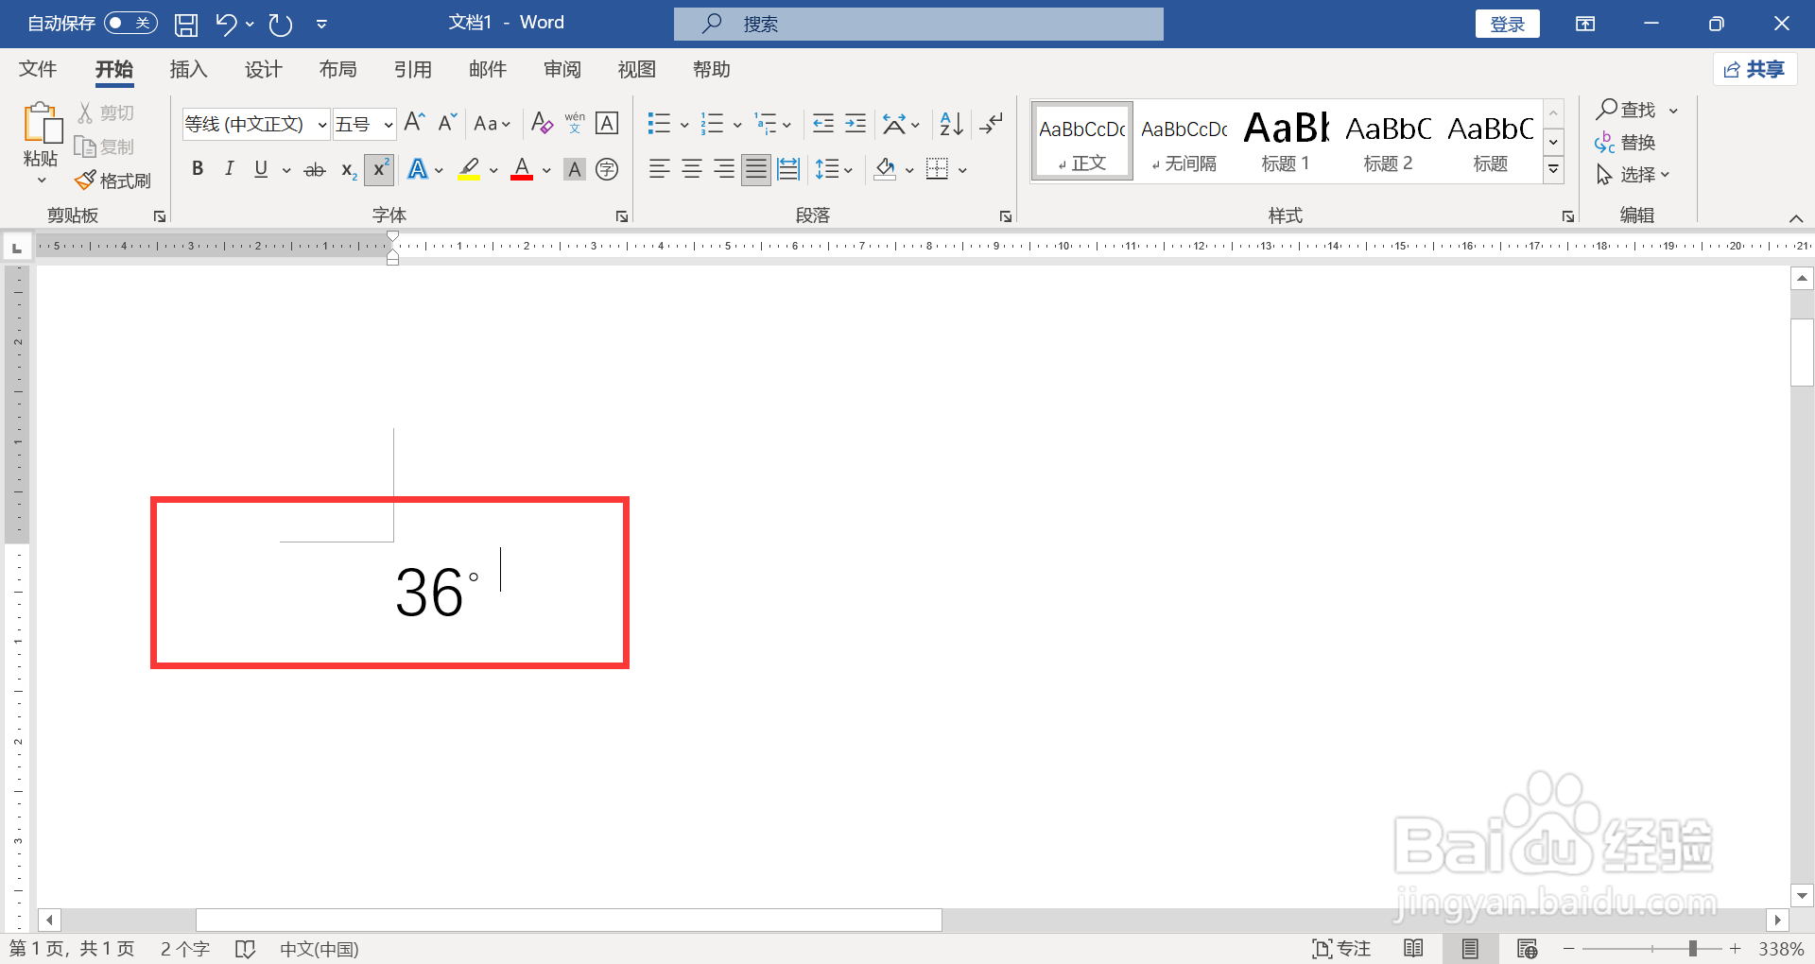Screen dimensions: 1815x964
Task: Toggle Print Layout view in status bar
Action: click(x=1470, y=948)
